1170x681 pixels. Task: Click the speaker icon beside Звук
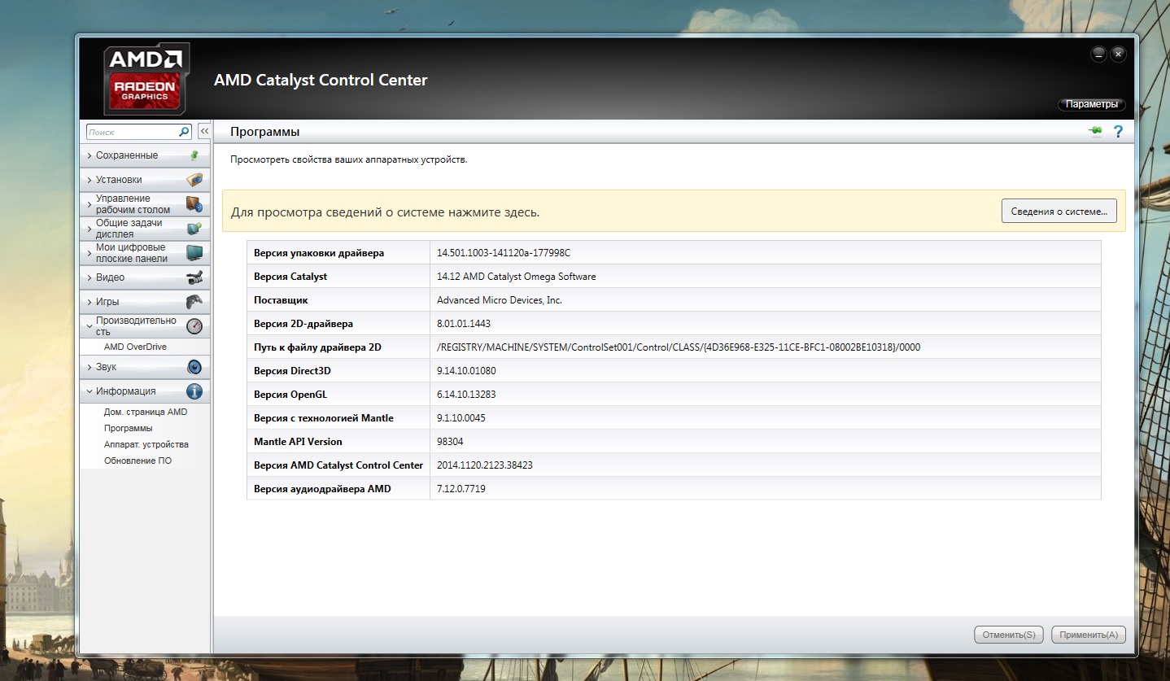tap(194, 367)
